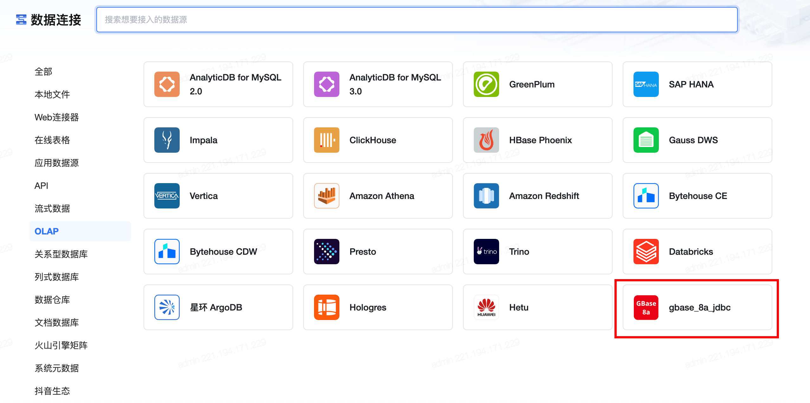Click the Gauss DWS green document icon
The image size is (810, 403).
pyautogui.click(x=646, y=140)
